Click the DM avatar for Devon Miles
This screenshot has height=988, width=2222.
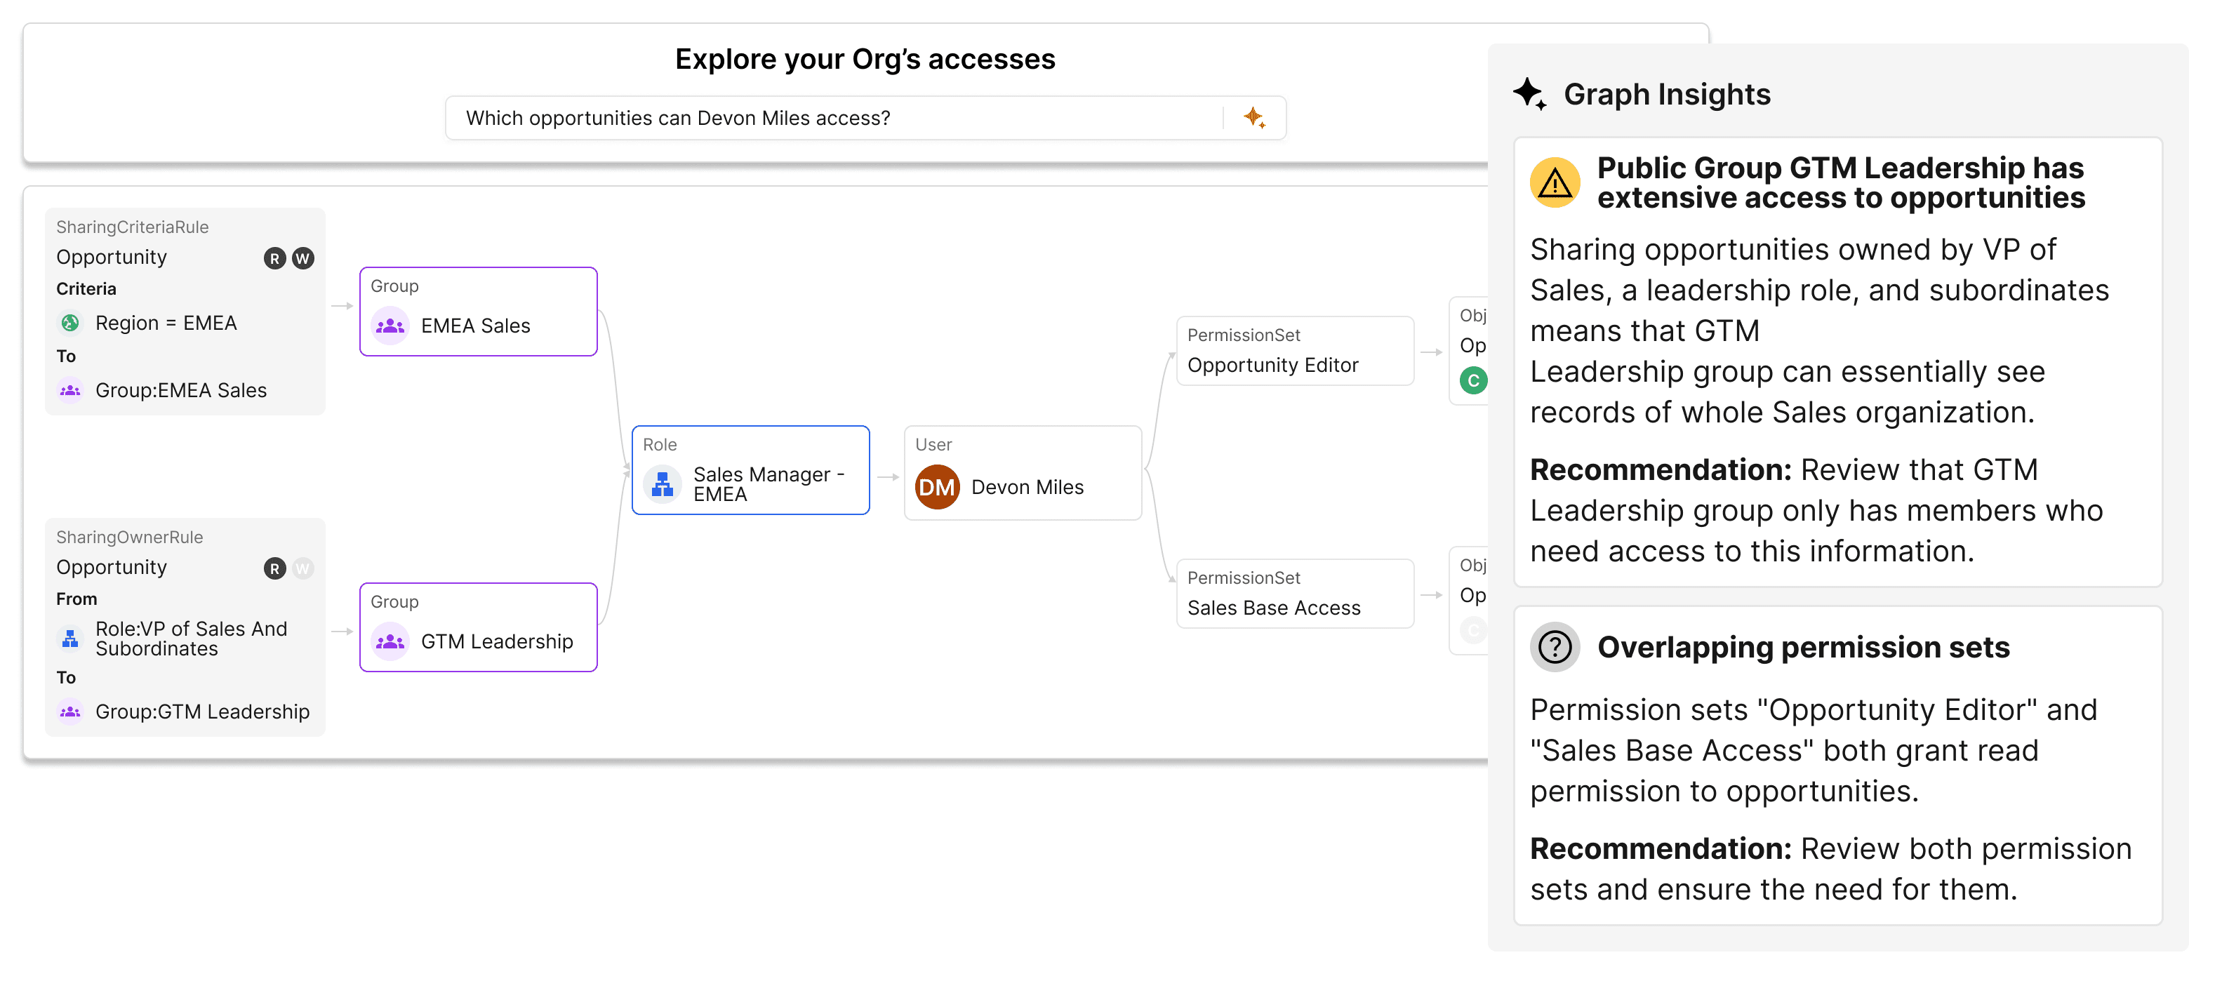(x=937, y=487)
